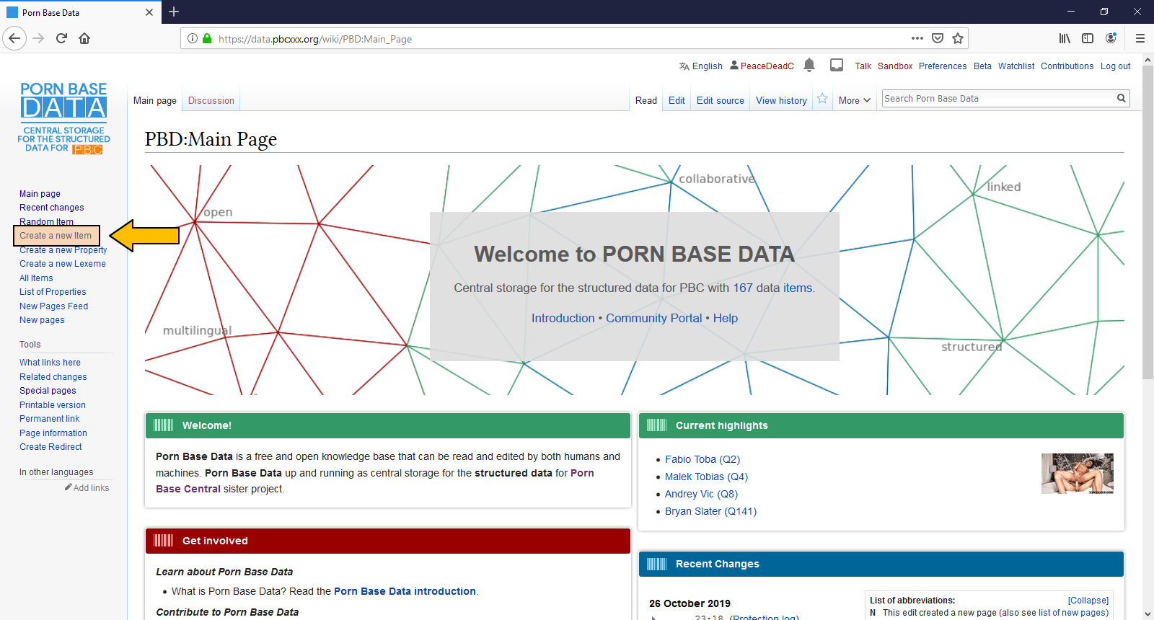Expand the More dropdown menu

click(855, 101)
